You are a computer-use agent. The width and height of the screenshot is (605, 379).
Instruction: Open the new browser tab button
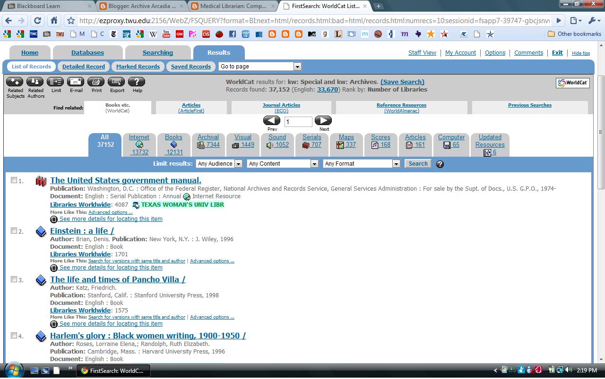[379, 6]
